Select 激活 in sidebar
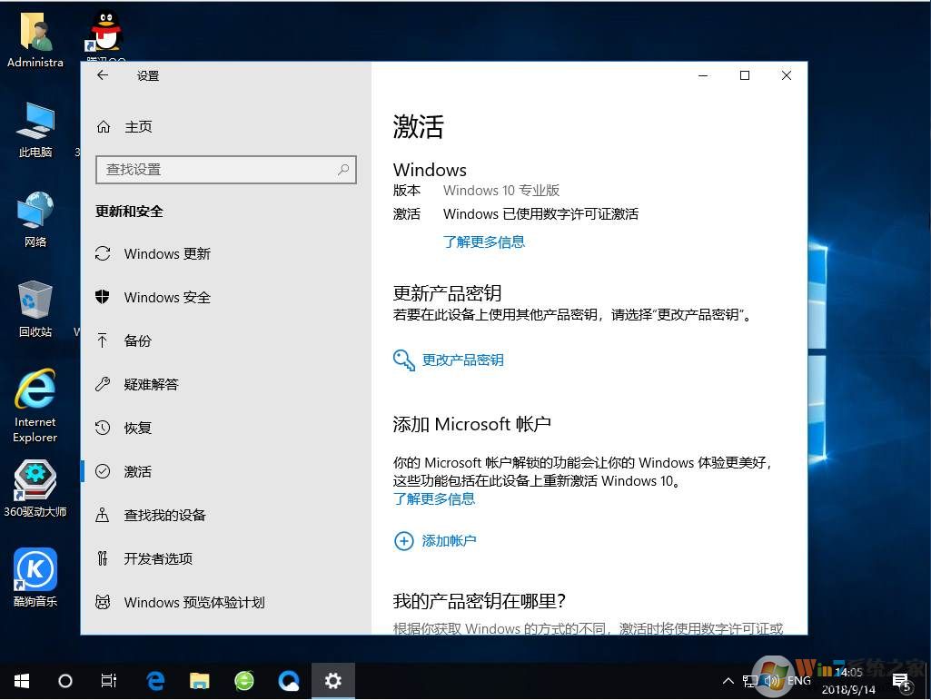This screenshot has width=931, height=700. pos(138,471)
